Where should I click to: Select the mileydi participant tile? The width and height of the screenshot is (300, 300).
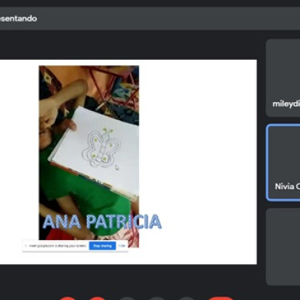(283, 78)
